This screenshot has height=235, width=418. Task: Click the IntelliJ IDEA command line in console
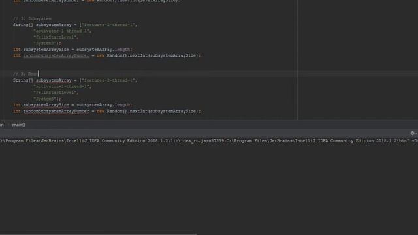[x=209, y=141]
